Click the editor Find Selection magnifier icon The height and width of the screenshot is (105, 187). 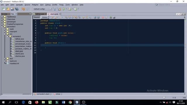(x=66, y=17)
